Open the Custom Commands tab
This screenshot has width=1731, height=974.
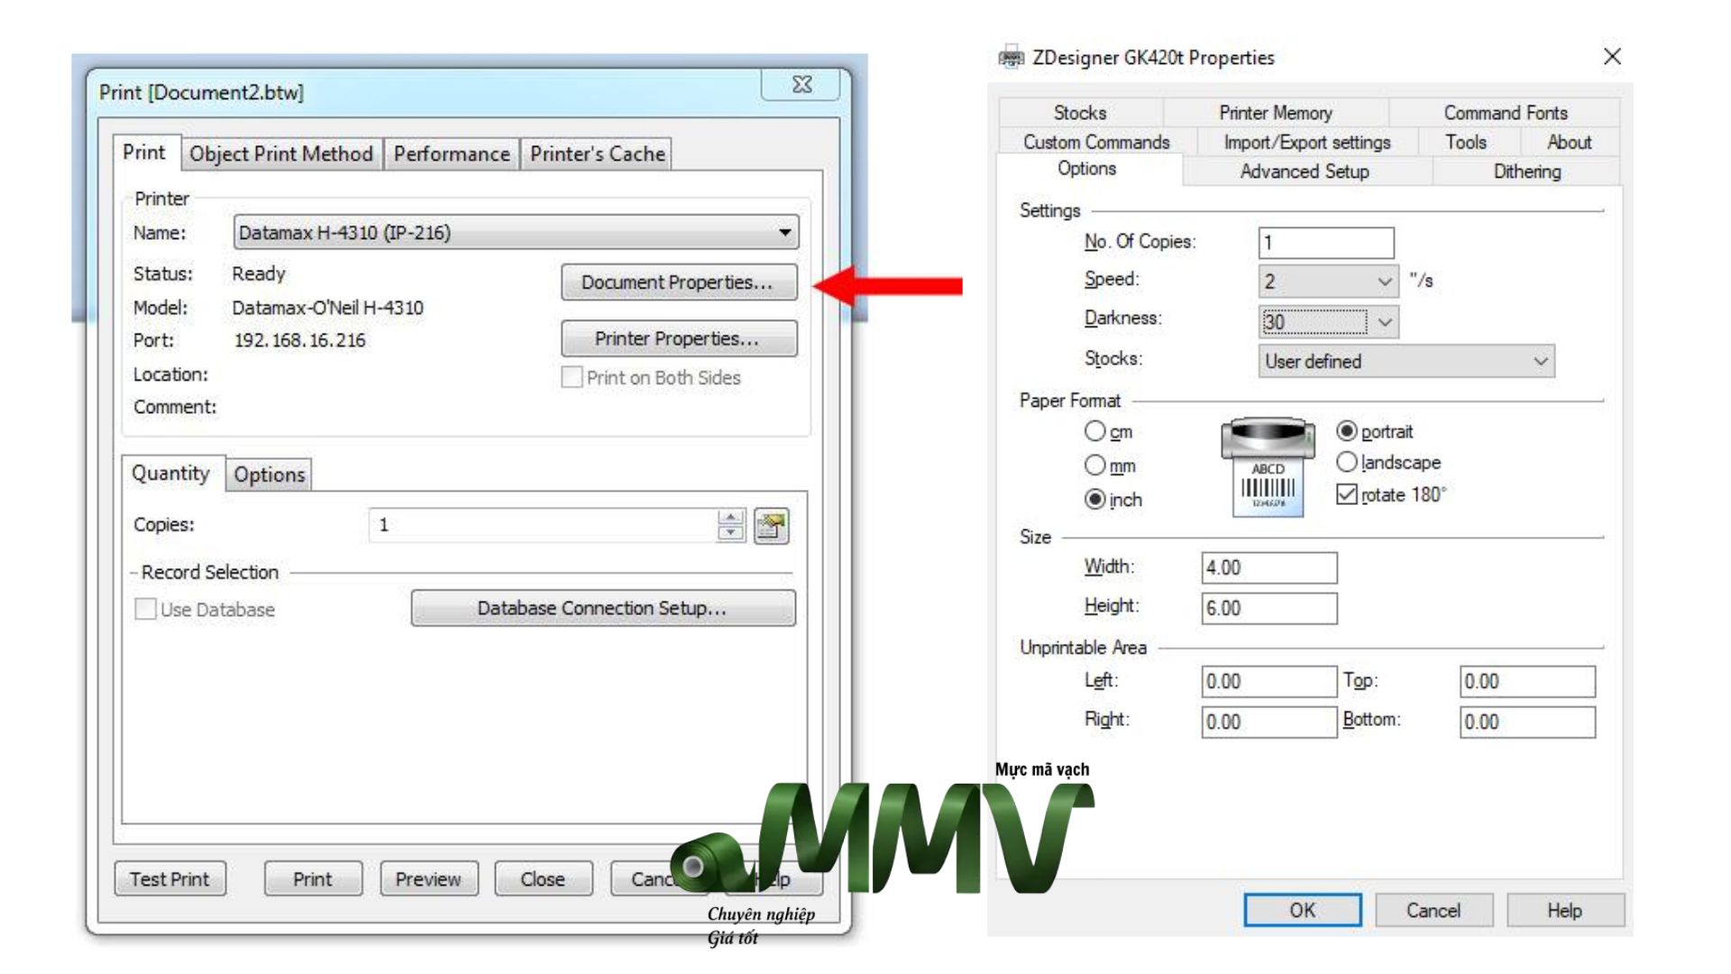(x=1096, y=142)
